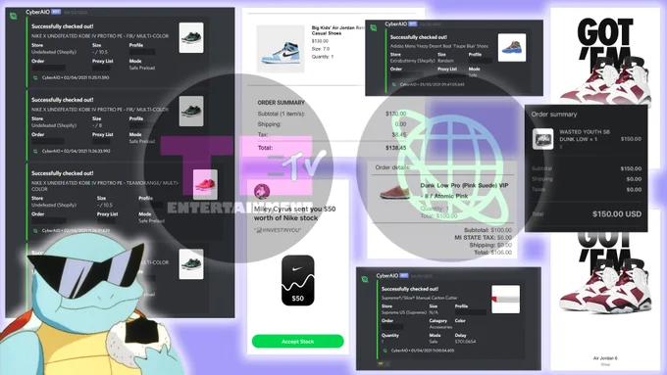Click the 'Dunk Low Pro (Pink Suede) VIP' title
Screen dimensions: 667x375
click(464, 186)
